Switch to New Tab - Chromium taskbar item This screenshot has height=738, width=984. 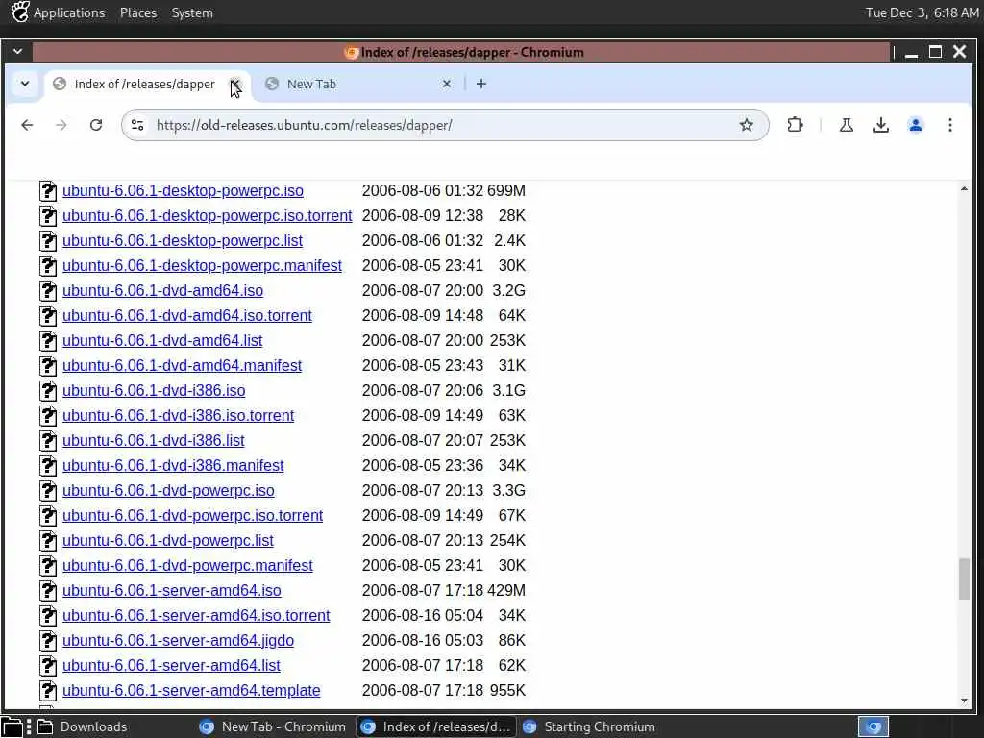click(272, 726)
